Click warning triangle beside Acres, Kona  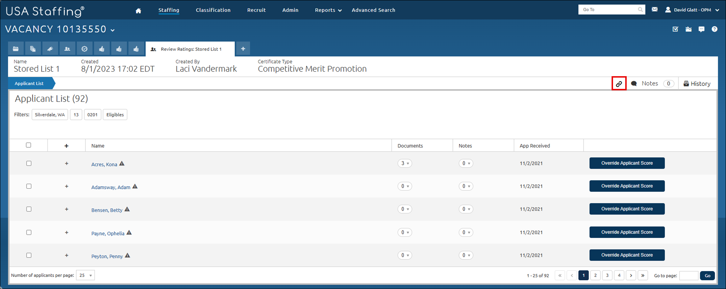click(x=122, y=164)
